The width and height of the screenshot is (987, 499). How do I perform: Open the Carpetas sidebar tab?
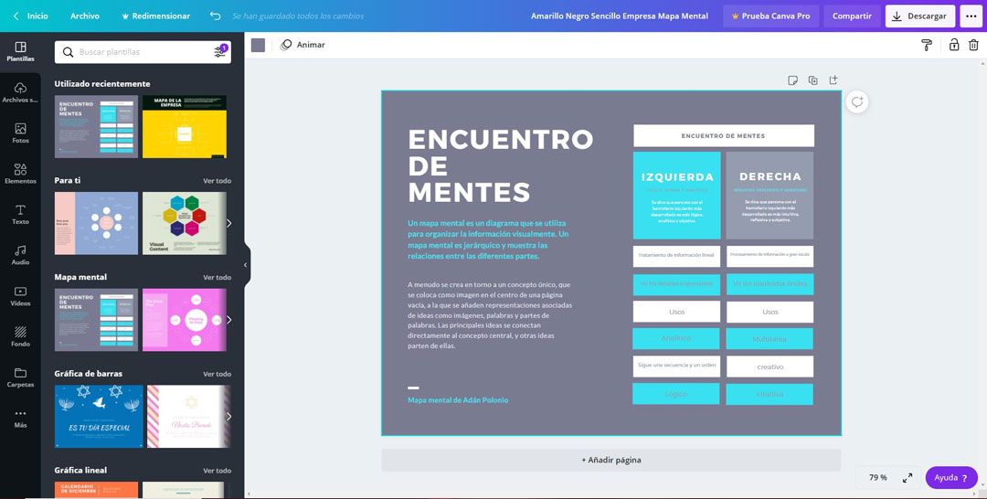pos(20,377)
